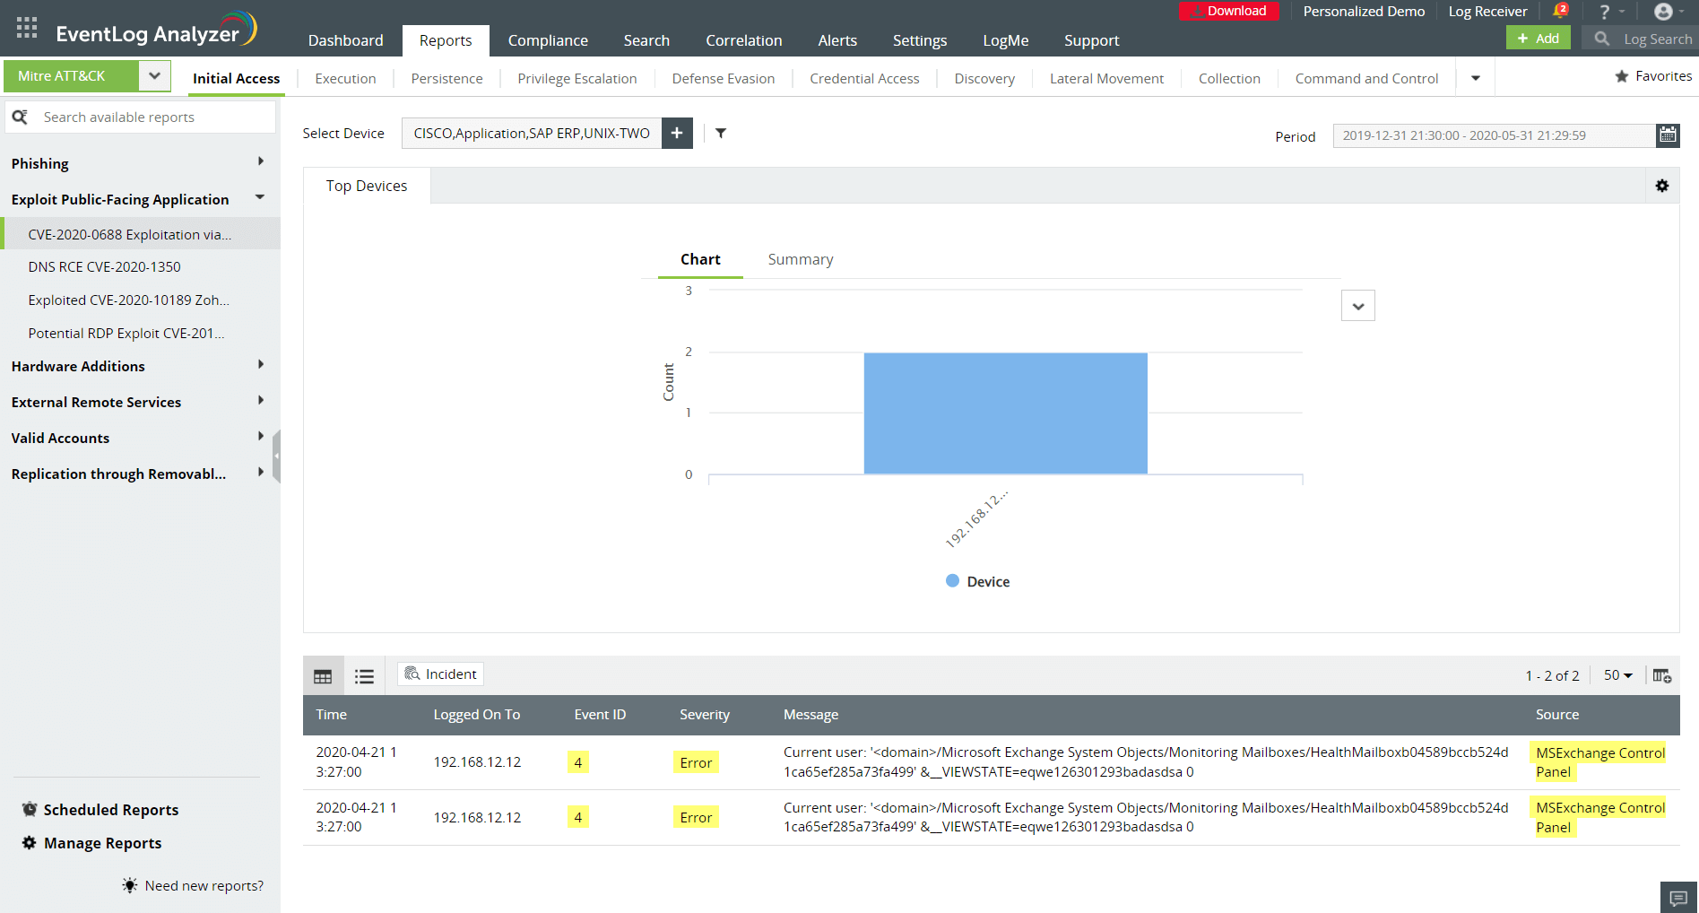This screenshot has width=1699, height=913.
Task: Click the Log Search magnifier icon
Action: tap(1602, 39)
